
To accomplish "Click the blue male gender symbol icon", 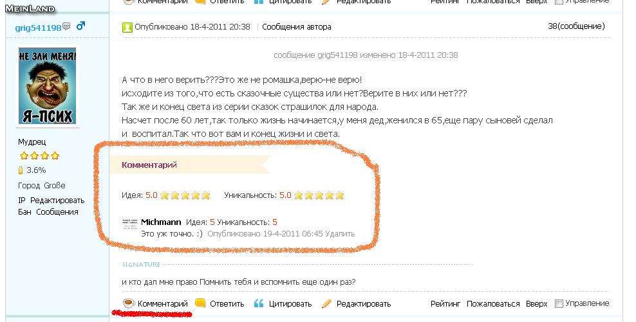I will [x=80, y=26].
